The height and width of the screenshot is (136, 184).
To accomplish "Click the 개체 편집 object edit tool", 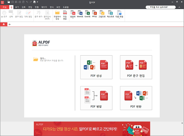I will (x=28, y=14).
